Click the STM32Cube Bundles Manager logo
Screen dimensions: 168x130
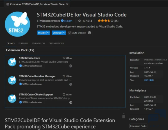(12, 80)
